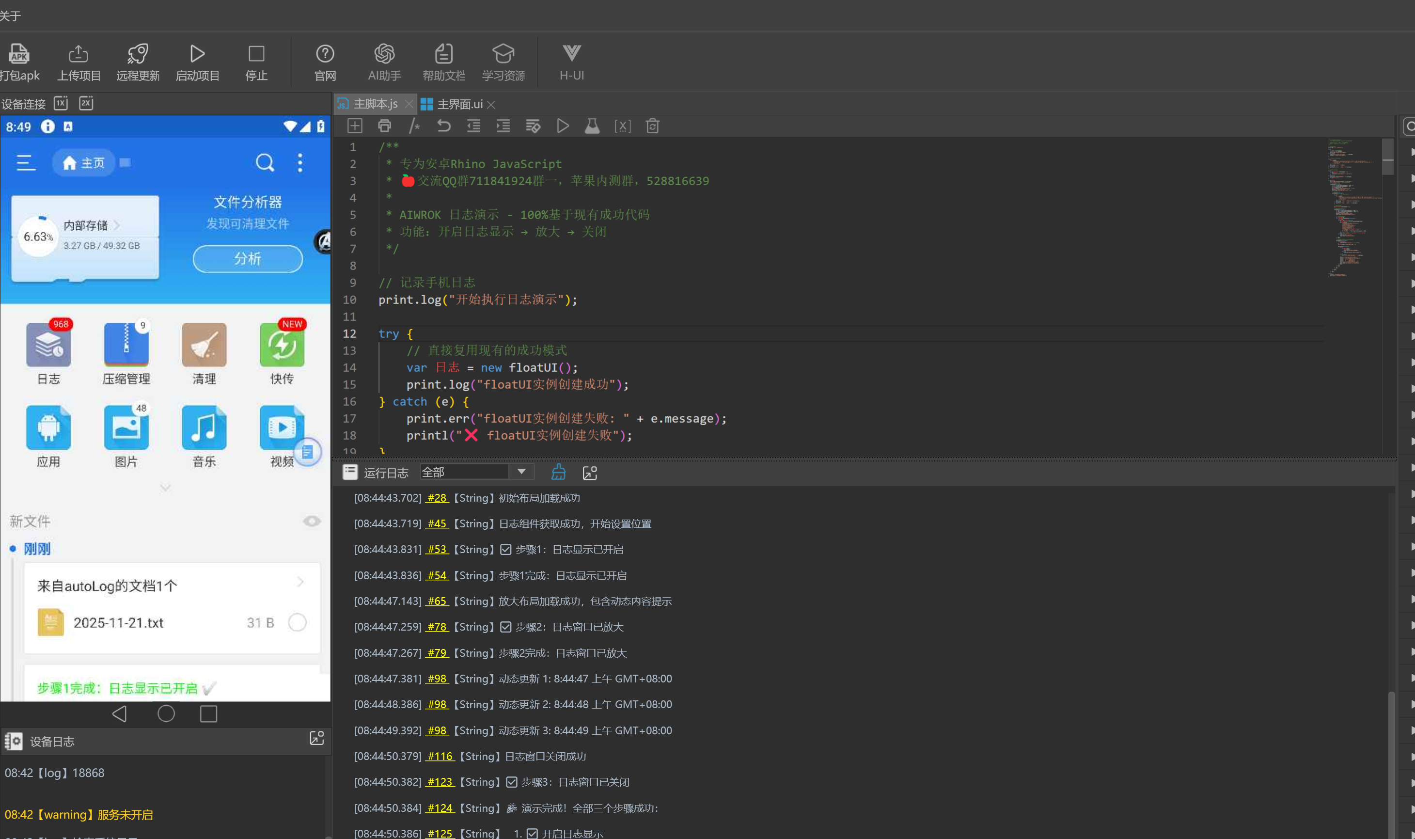The height and width of the screenshot is (839, 1415).
Task: Switch to the 主界面.ui tab
Action: (x=459, y=104)
